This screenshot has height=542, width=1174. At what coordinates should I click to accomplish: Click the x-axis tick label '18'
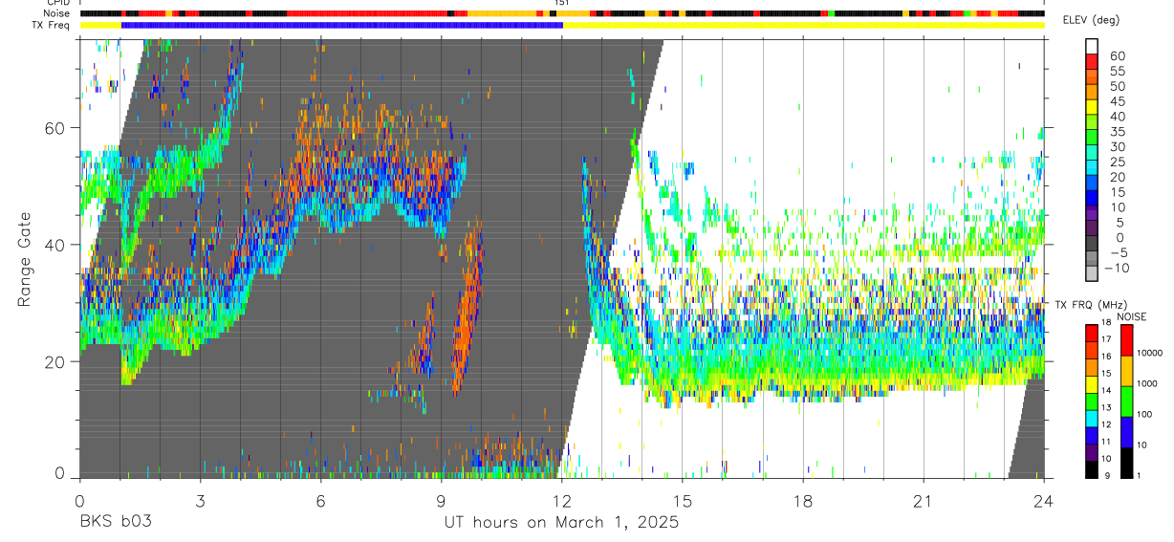(x=803, y=501)
